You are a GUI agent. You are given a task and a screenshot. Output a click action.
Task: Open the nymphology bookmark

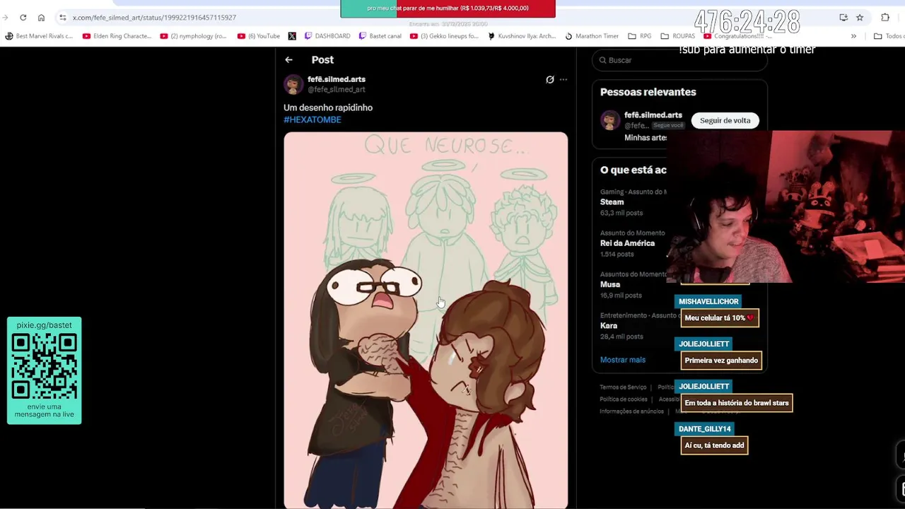(194, 36)
